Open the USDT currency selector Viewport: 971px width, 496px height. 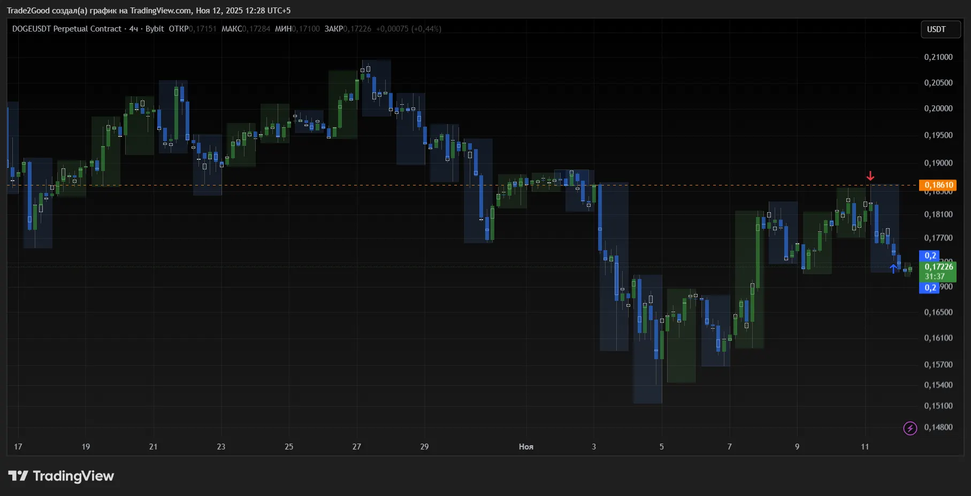[940, 29]
